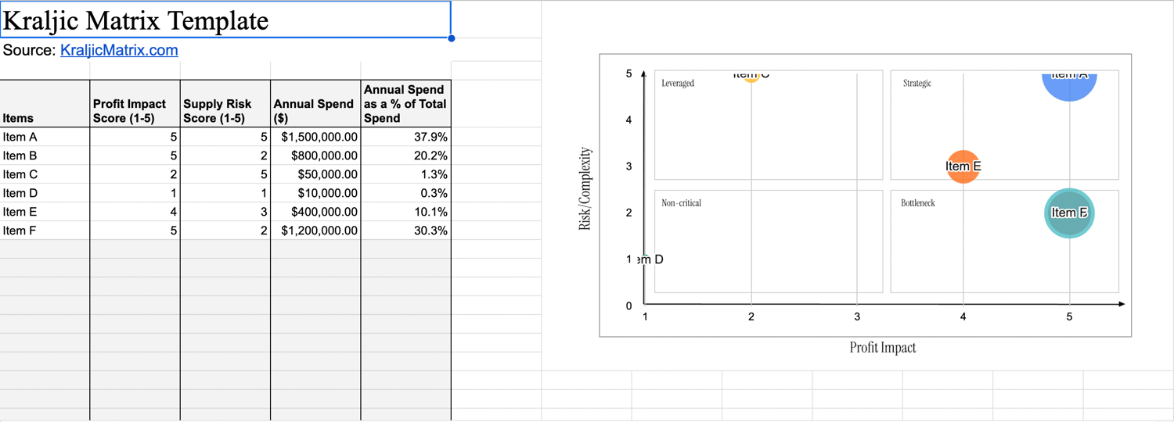This screenshot has width=1174, height=422.
Task: Select the cell showing 37.9%
Action: pyautogui.click(x=406, y=137)
